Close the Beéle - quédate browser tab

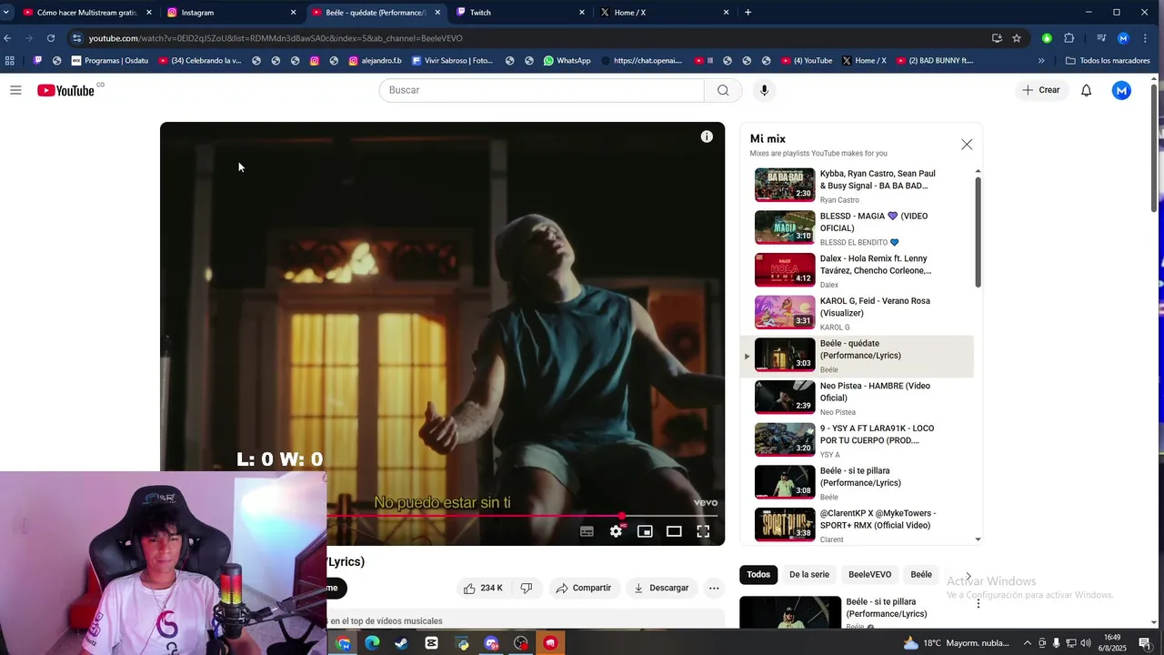[437, 13]
